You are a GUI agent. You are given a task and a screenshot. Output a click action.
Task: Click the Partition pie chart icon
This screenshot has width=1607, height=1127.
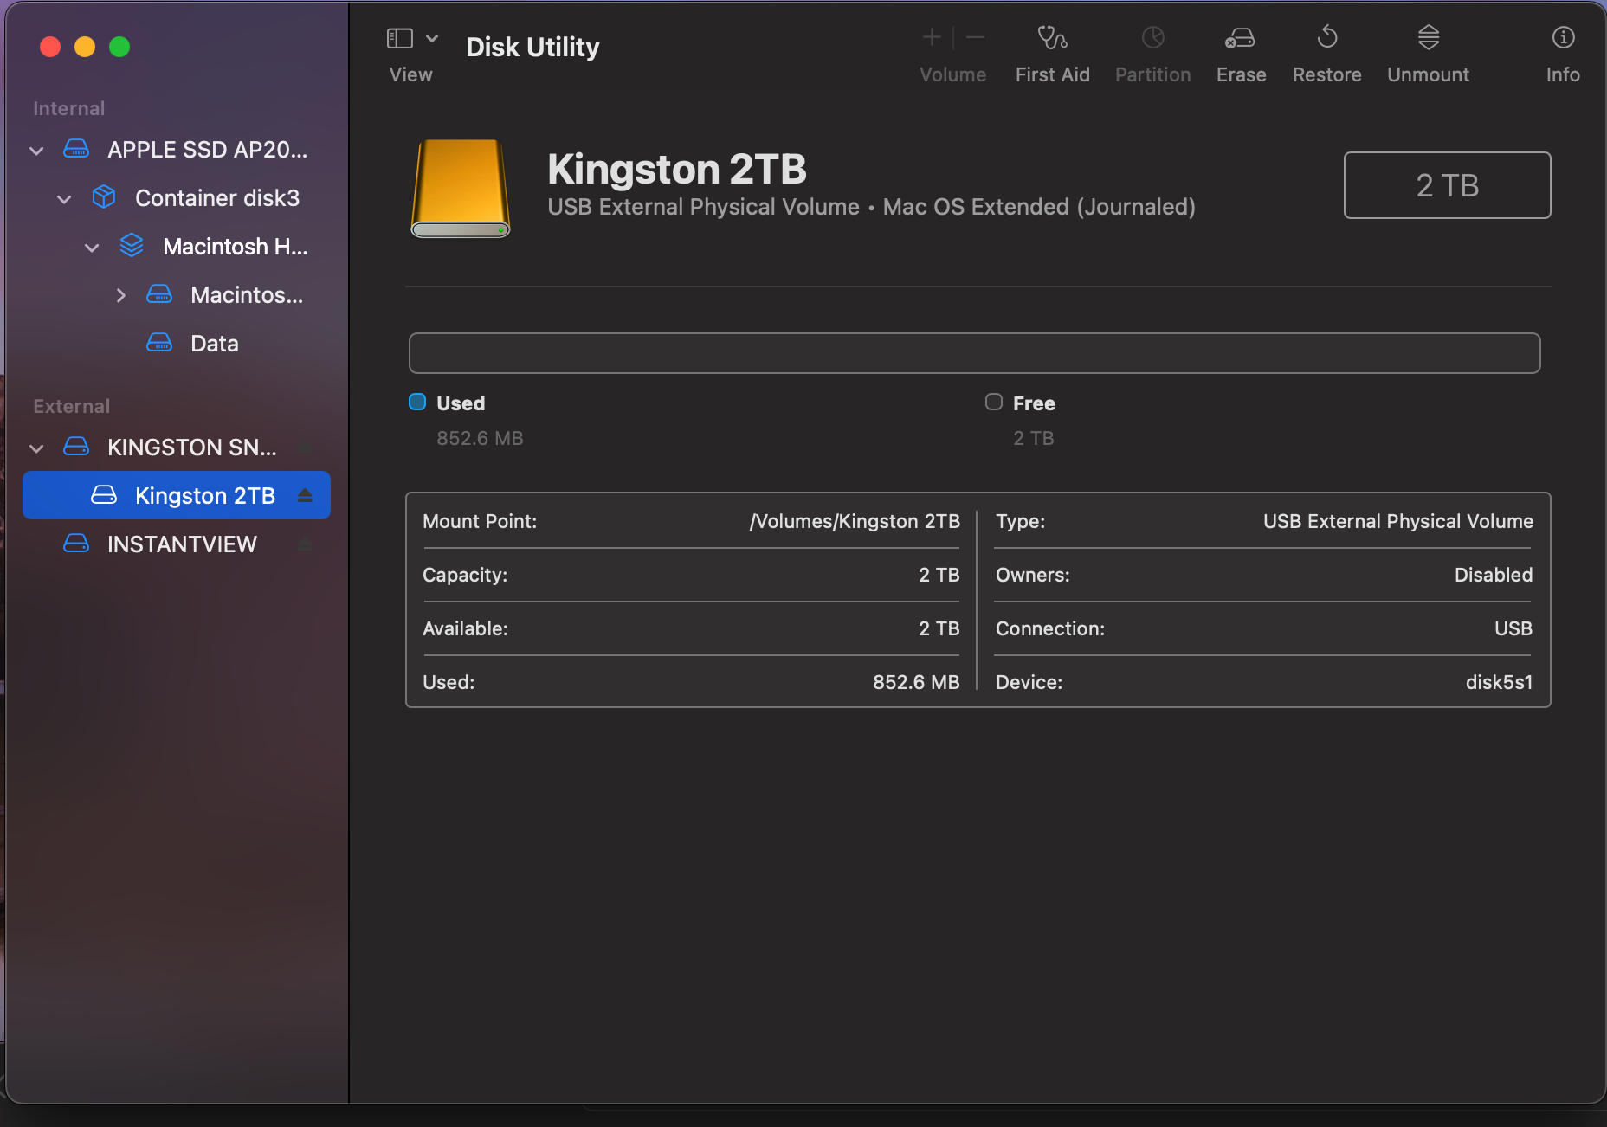pyautogui.click(x=1152, y=37)
